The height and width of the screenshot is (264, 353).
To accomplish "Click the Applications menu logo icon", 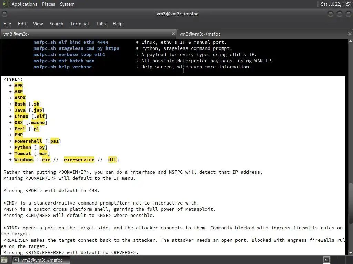I will pyautogui.click(x=6, y=4).
